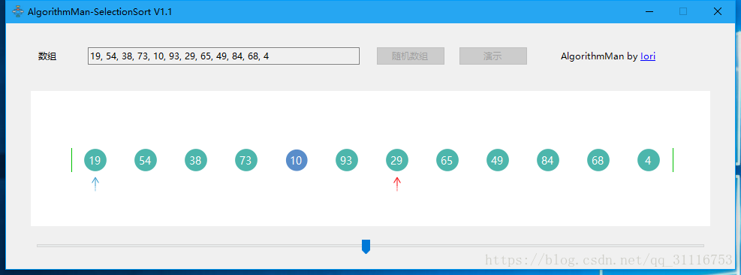Click the circle node labeled 54
The width and height of the screenshot is (741, 275).
coord(146,161)
